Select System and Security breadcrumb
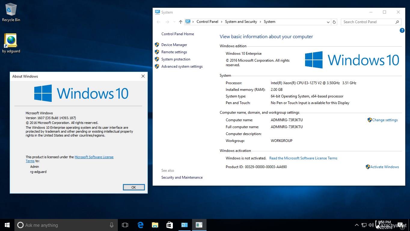This screenshot has width=410, height=231. tap(241, 22)
